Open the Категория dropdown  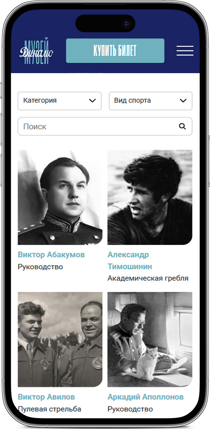[x=59, y=101]
